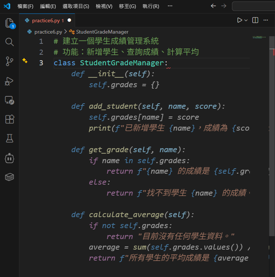Click the minimap code overview
This screenshot has width=275, height=277.
point(259,38)
